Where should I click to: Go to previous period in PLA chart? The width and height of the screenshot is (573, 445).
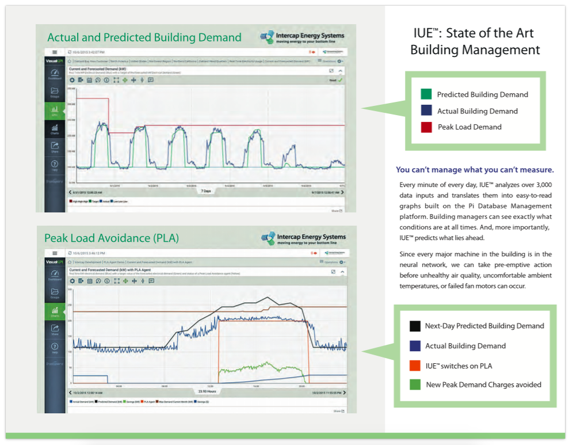(x=71, y=393)
